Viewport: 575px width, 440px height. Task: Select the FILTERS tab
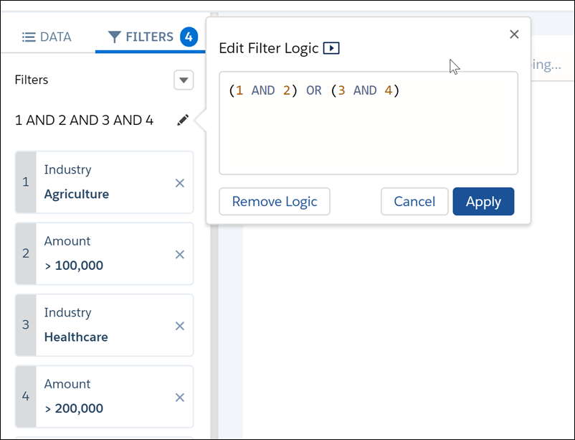pyautogui.click(x=149, y=37)
